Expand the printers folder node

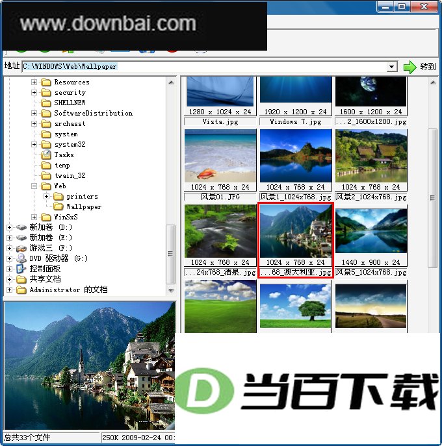46,196
